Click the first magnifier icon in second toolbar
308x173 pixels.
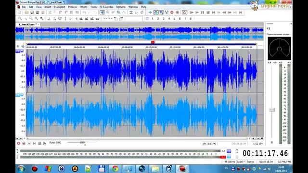coord(20,19)
